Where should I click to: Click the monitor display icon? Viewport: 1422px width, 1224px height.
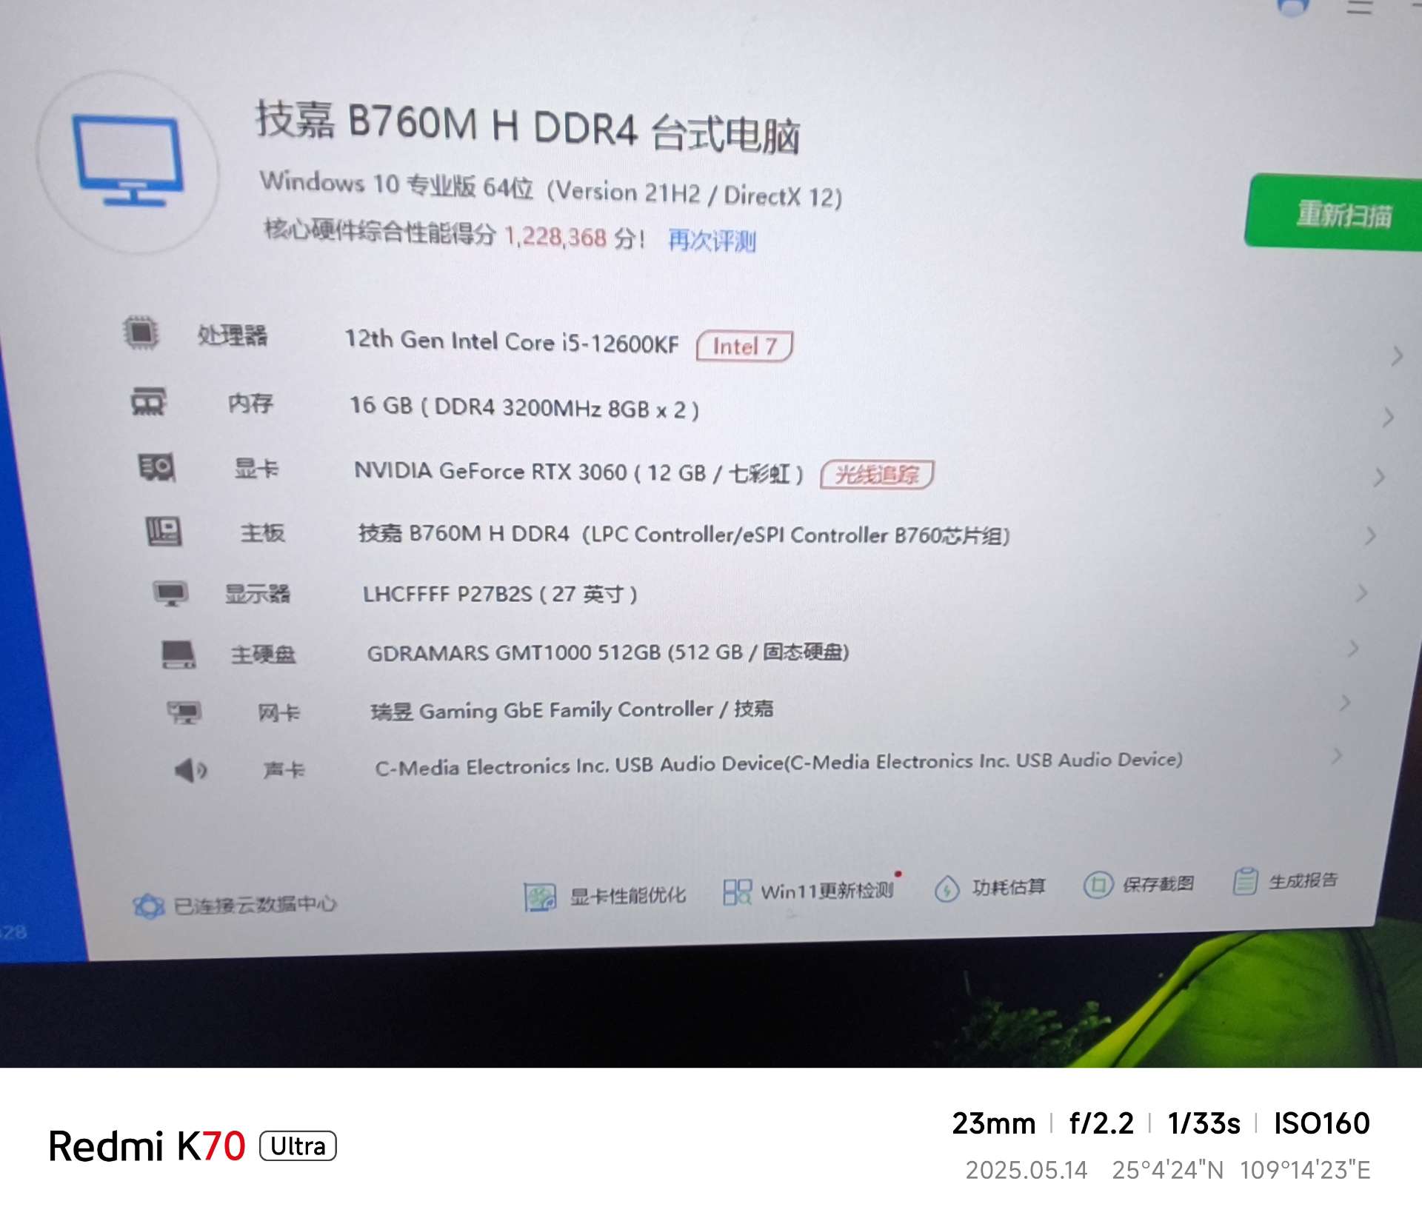171,593
